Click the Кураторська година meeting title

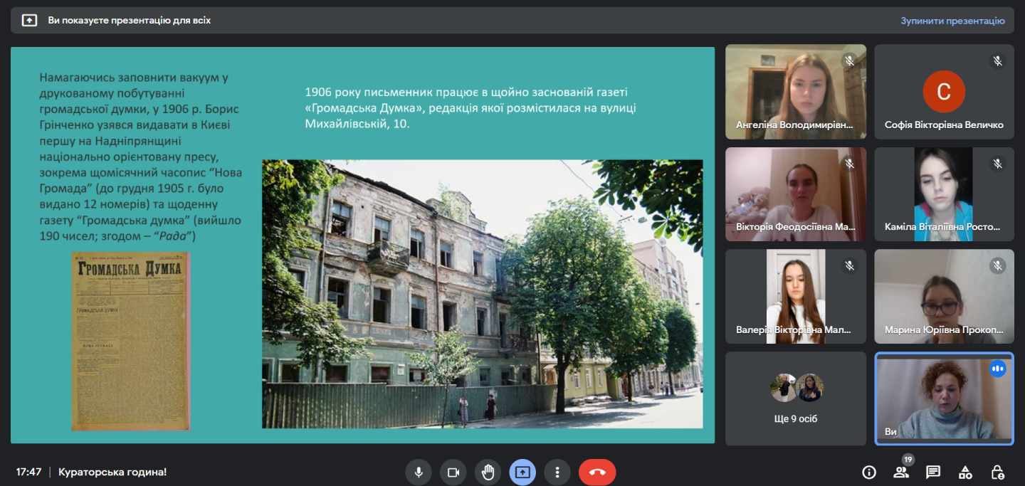(x=112, y=472)
